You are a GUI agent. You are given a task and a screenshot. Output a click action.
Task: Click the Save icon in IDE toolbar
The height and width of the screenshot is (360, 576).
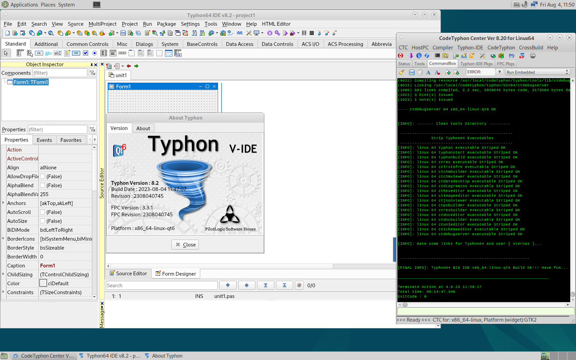click(123, 33)
